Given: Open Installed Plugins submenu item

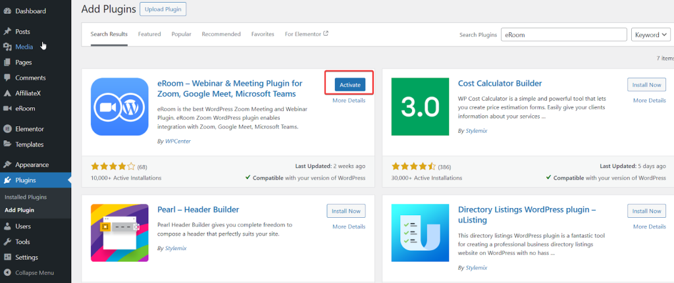Looking at the screenshot, I should pyautogui.click(x=26, y=197).
